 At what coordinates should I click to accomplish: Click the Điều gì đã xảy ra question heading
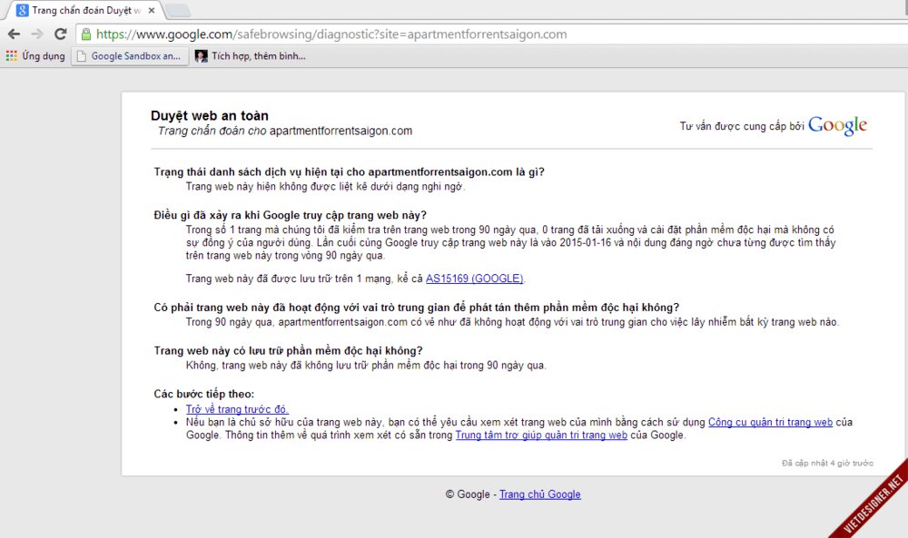coord(291,215)
